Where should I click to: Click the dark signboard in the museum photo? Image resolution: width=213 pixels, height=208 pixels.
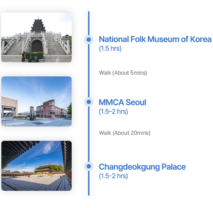(x=33, y=58)
